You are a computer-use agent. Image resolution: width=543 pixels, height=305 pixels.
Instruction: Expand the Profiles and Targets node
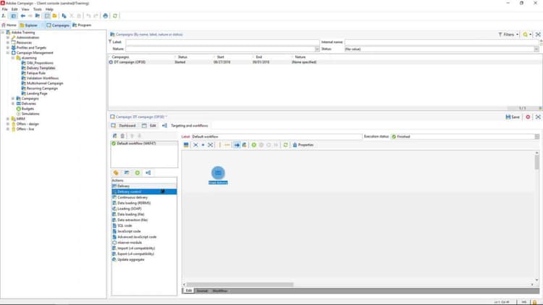point(8,48)
